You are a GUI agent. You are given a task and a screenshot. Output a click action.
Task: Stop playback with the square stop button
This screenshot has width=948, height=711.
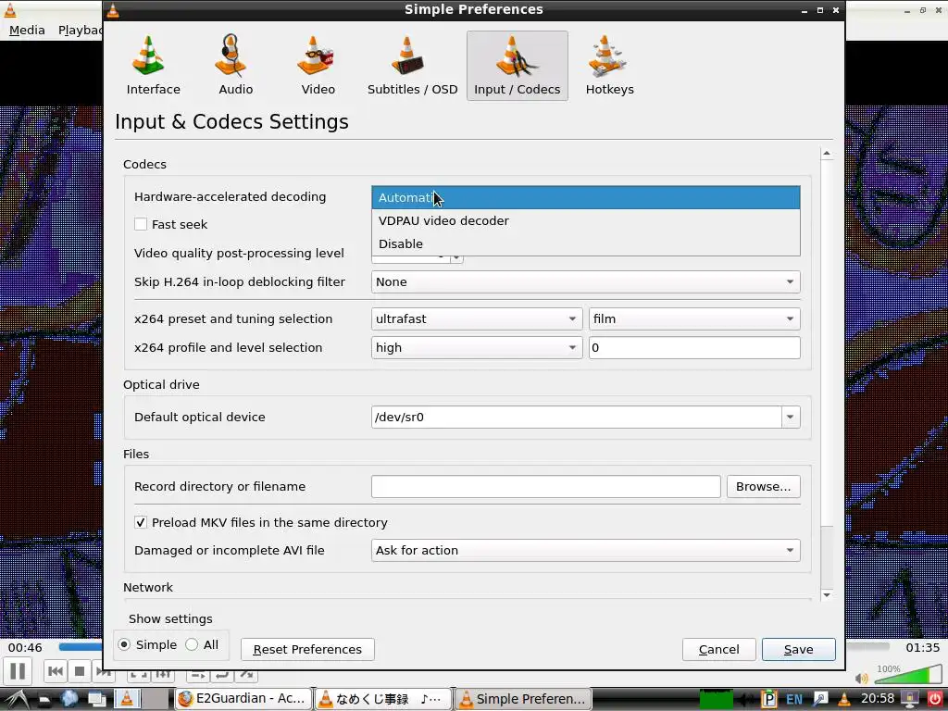[80, 671]
